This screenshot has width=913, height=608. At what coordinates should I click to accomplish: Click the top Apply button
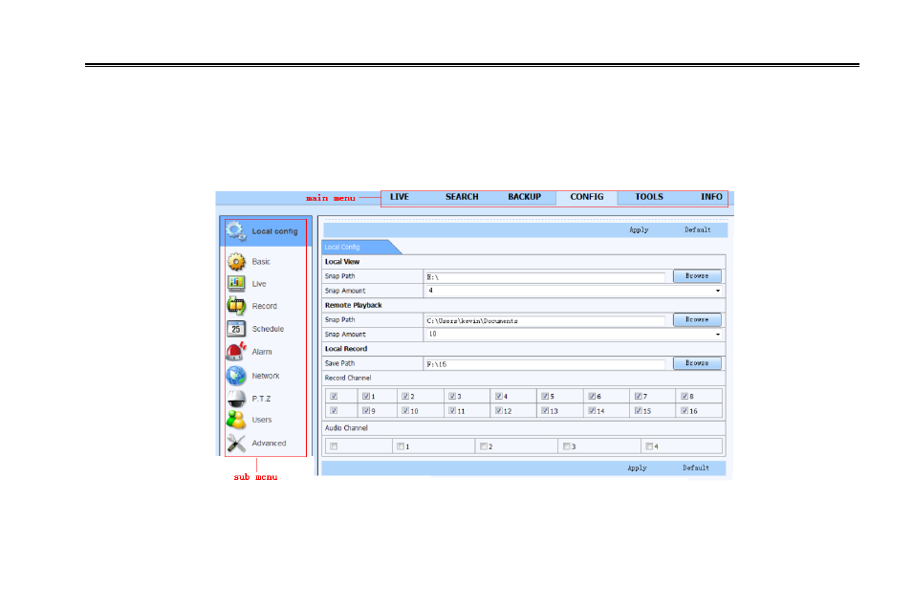coord(639,230)
